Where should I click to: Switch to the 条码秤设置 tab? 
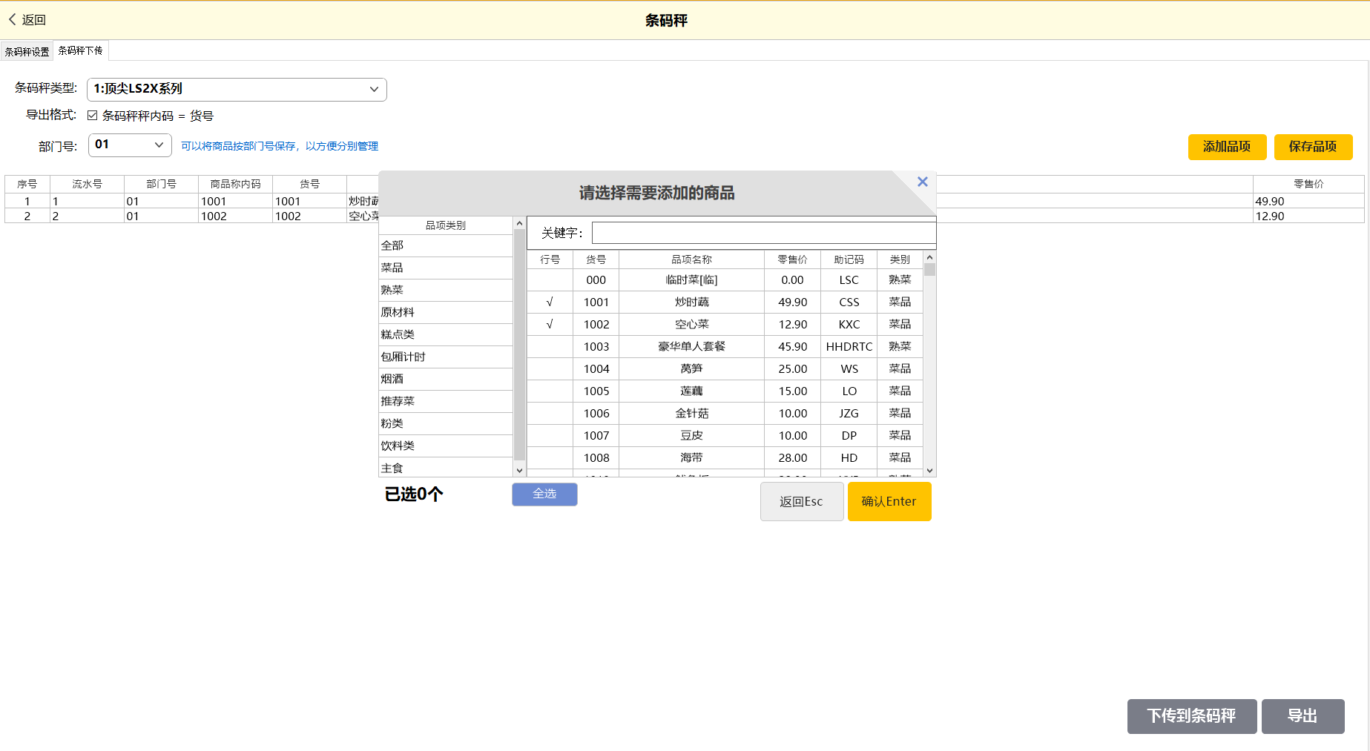[x=27, y=51]
